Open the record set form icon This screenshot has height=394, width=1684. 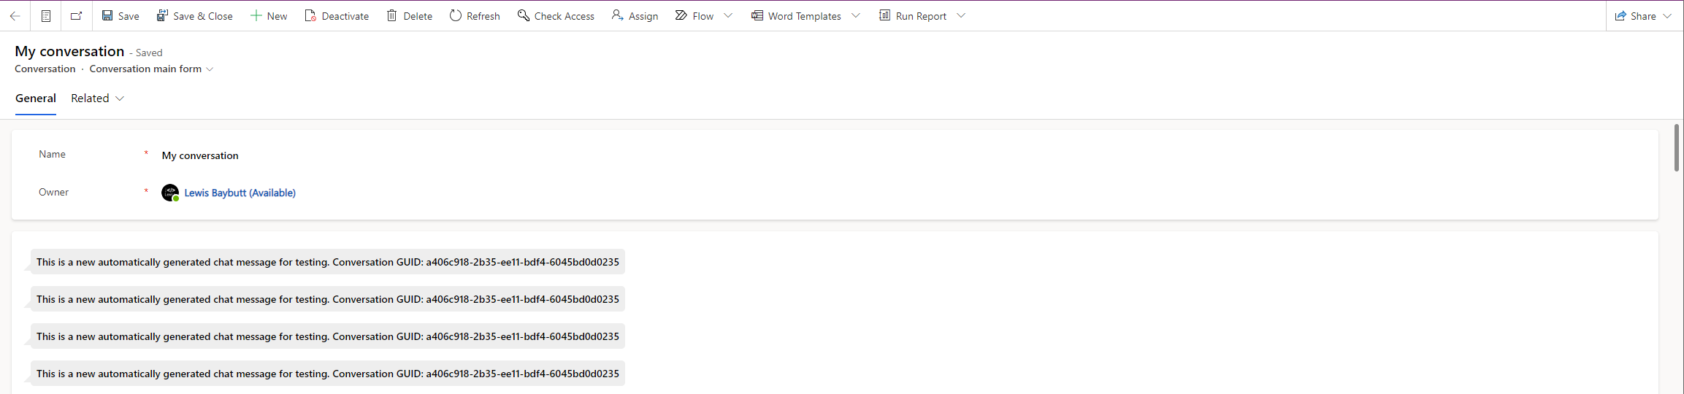tap(46, 15)
